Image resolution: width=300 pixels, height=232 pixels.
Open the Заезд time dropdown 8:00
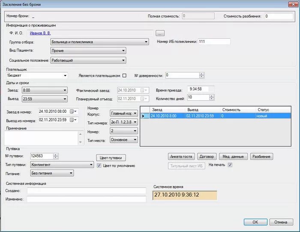pos(45,90)
